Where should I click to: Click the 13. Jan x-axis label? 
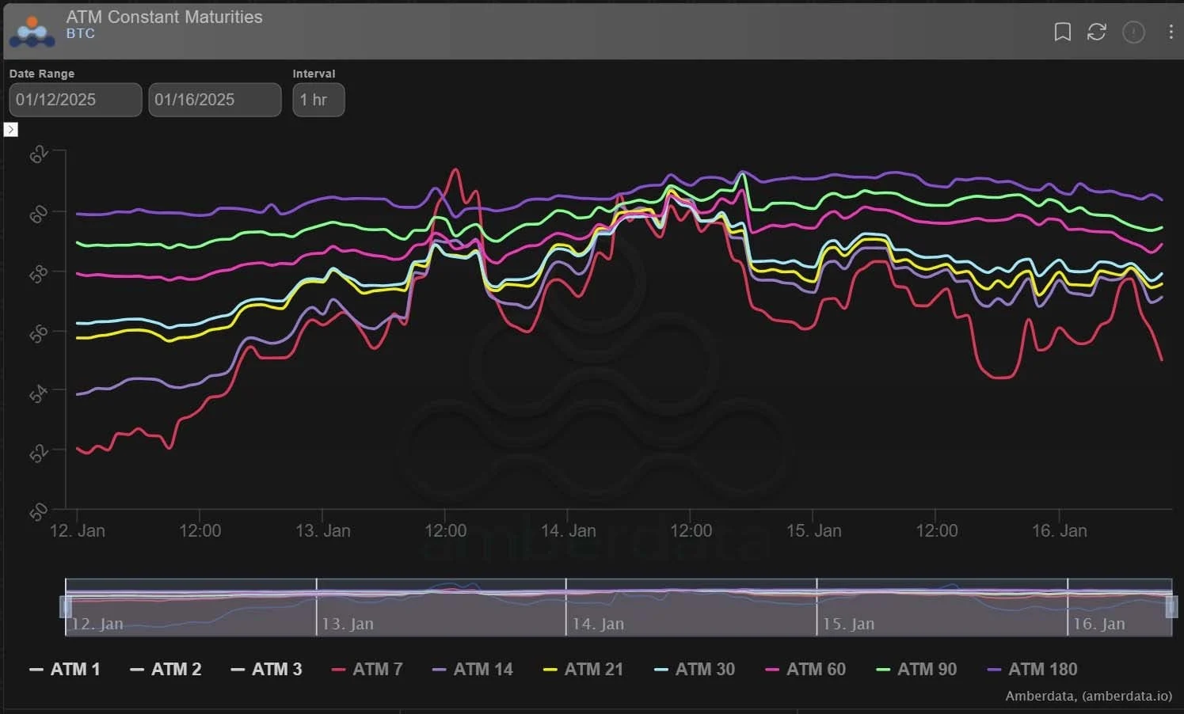[x=322, y=530]
